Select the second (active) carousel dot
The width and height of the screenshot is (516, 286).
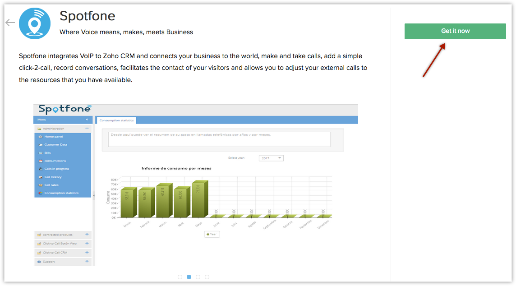189,277
